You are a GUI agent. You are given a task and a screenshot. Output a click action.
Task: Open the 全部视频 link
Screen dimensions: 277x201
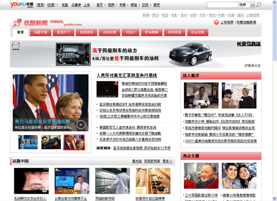(253, 15)
